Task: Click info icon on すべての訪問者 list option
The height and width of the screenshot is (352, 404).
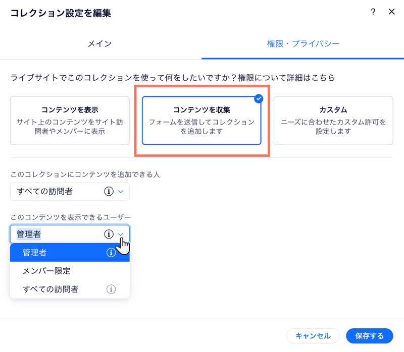Action: coord(111,289)
